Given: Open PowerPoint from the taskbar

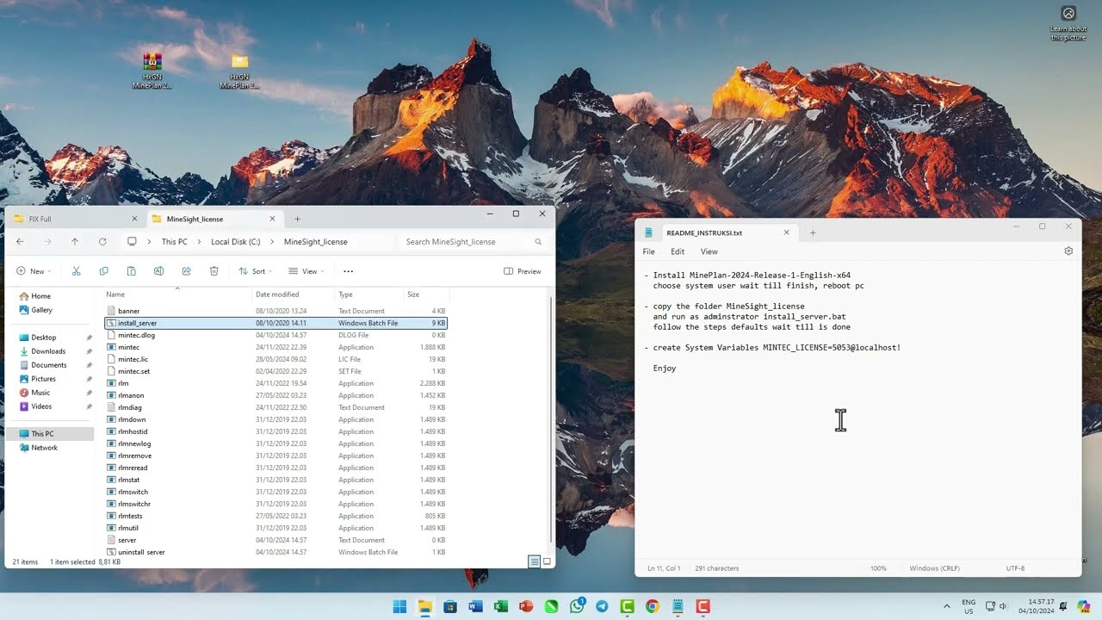Looking at the screenshot, I should (526, 606).
